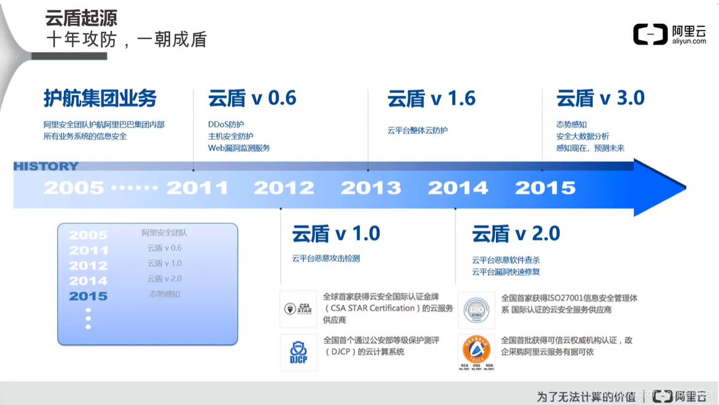This screenshot has width=719, height=405.
Task: Click the 2005 year on the timeline
Action: pyautogui.click(x=74, y=188)
